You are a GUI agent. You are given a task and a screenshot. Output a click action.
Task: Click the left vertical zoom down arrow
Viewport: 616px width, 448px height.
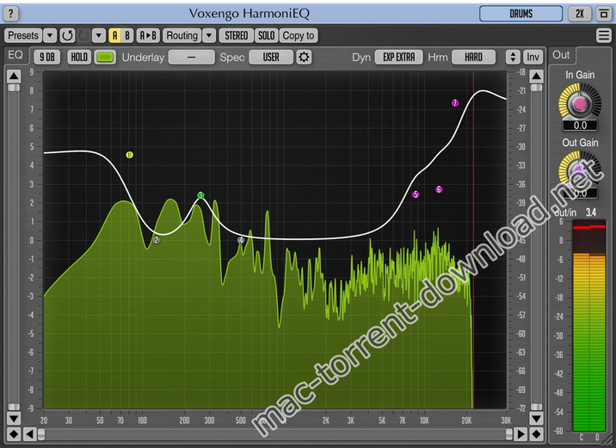14,418
